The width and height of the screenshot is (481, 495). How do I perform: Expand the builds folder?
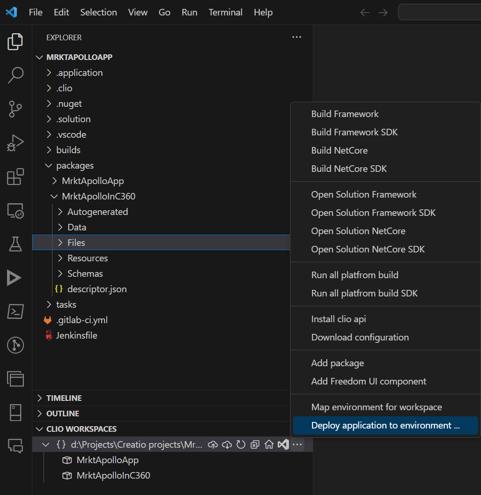pyautogui.click(x=49, y=150)
